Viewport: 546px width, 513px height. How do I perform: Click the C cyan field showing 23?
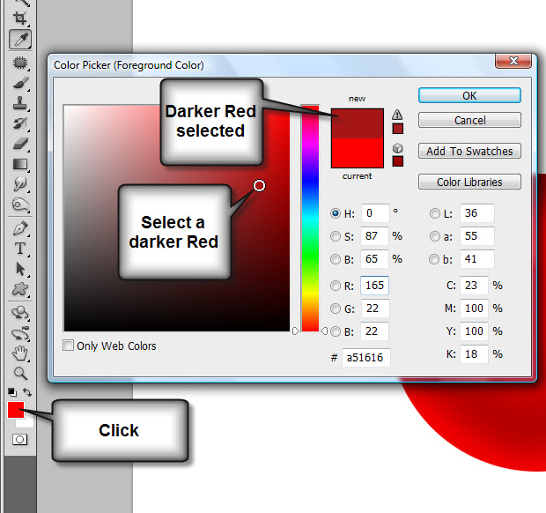[x=474, y=286]
